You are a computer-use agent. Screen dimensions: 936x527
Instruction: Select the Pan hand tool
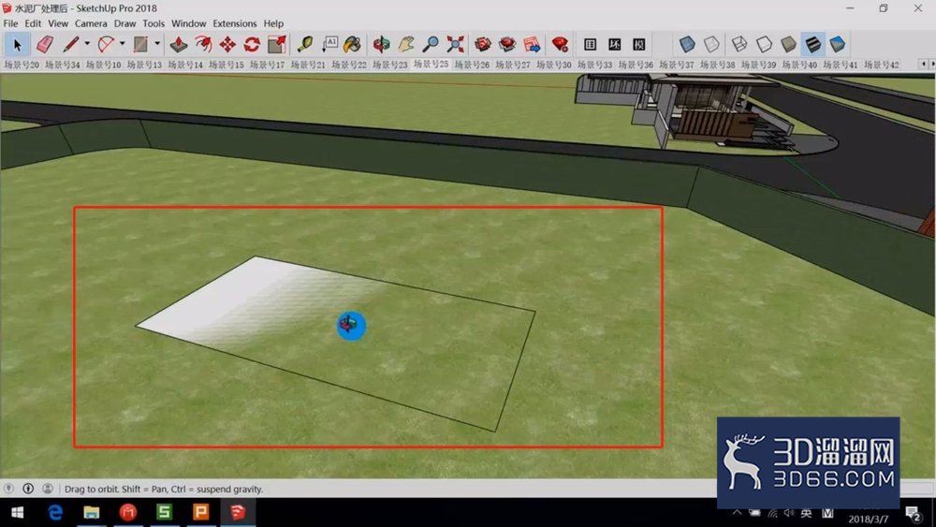click(406, 44)
